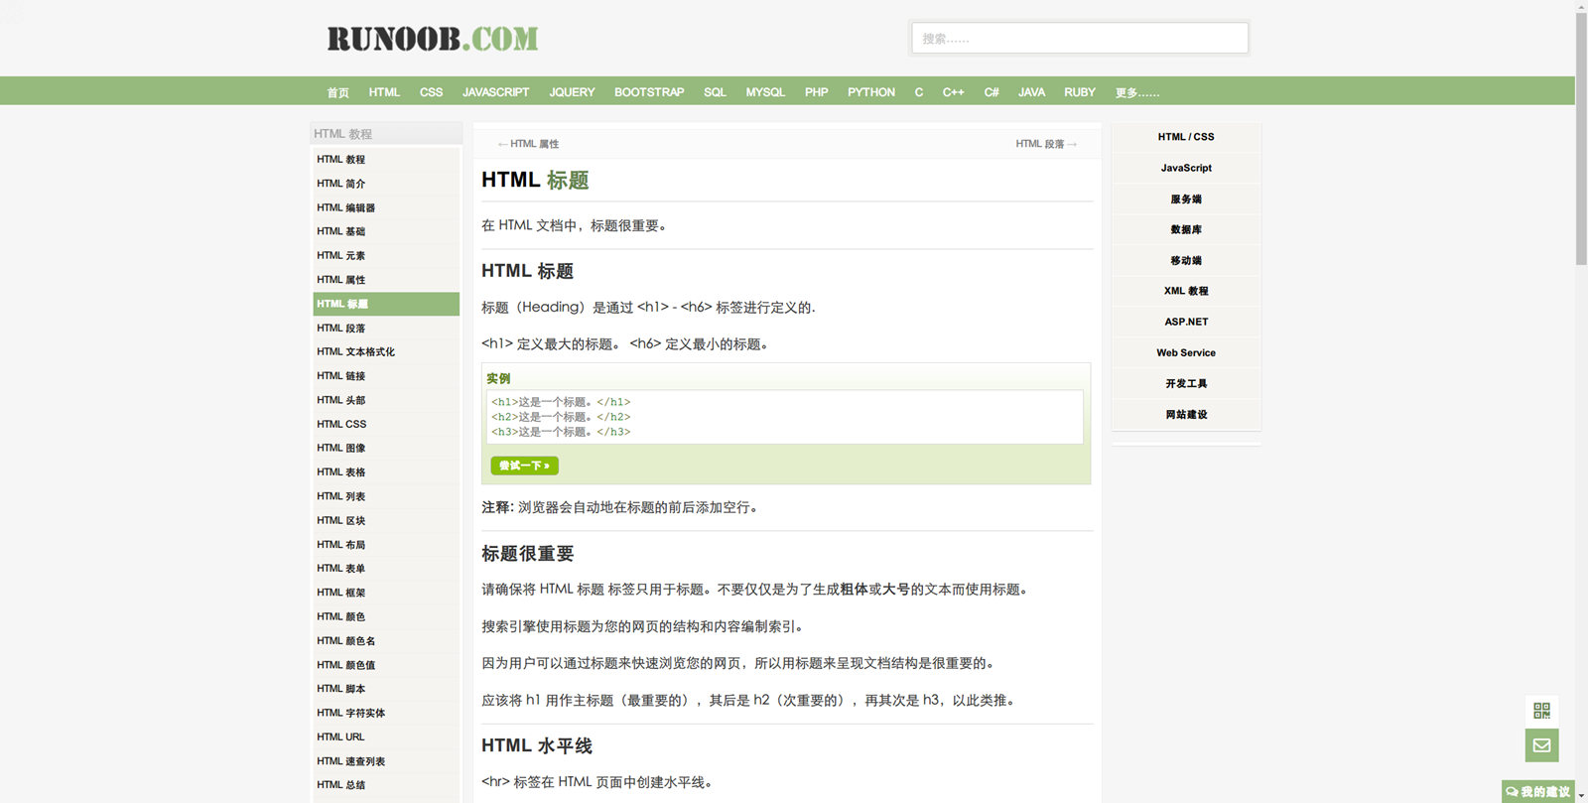The image size is (1588, 803).
Task: Open HTML 简介 sidebar link
Action: tap(386, 184)
